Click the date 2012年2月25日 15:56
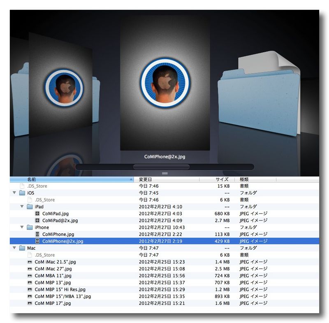This screenshot has width=329, height=323. coord(162,276)
